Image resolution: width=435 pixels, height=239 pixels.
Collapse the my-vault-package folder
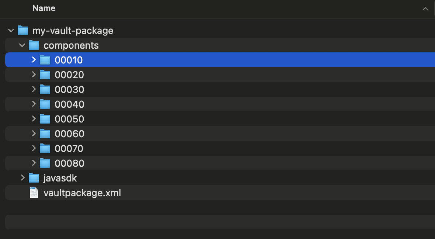[x=11, y=31]
